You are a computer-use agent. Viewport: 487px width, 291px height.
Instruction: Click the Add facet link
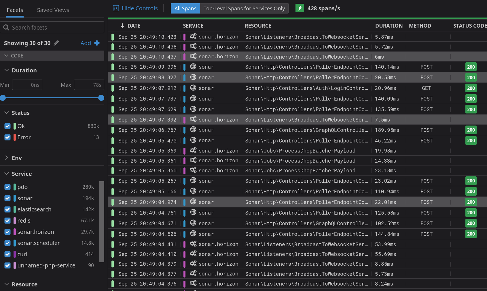pos(86,43)
